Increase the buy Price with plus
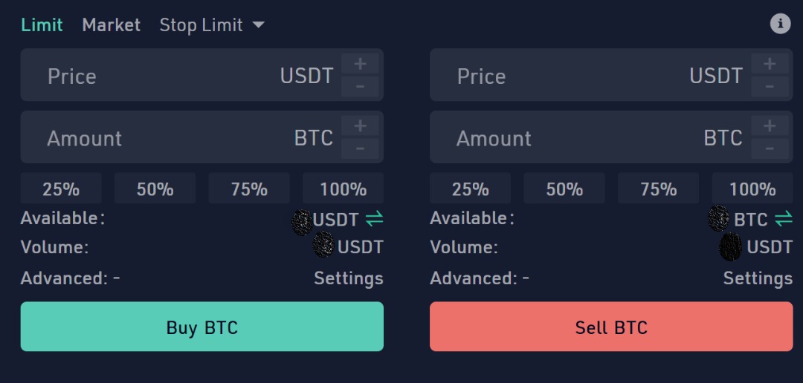The width and height of the screenshot is (803, 383). (x=361, y=64)
